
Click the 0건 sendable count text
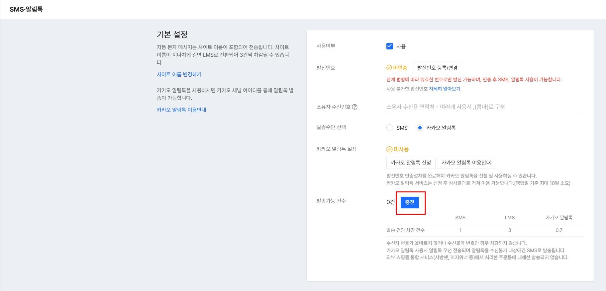tap(391, 202)
